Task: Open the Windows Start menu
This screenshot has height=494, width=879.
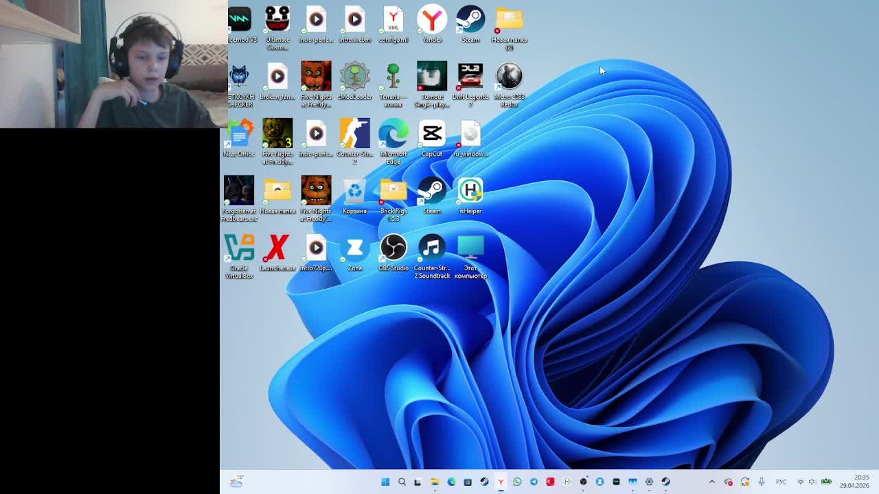Action: coord(385,482)
